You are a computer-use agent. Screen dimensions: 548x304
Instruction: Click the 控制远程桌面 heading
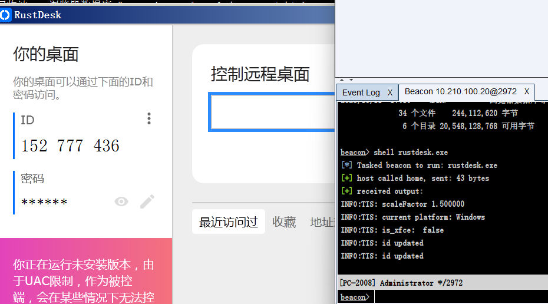[260, 74]
